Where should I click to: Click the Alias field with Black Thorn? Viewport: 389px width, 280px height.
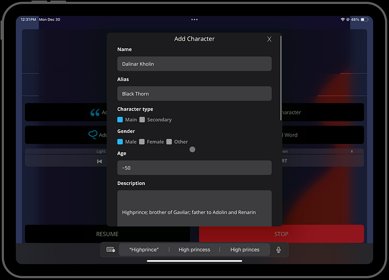coord(194,93)
